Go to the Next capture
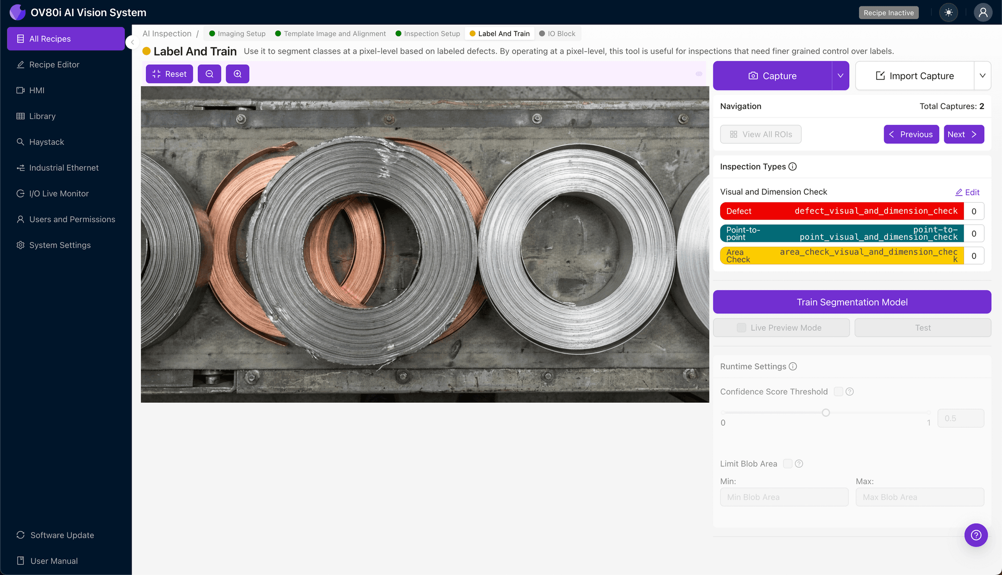The image size is (1002, 575). (x=964, y=135)
